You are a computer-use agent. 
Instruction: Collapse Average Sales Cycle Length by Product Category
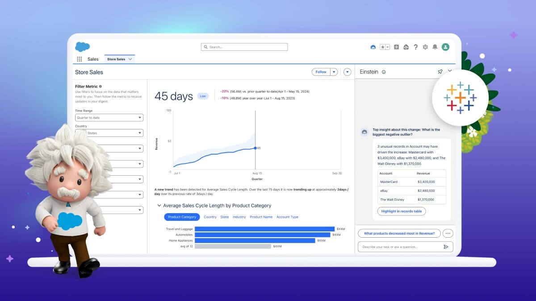pyautogui.click(x=159, y=206)
